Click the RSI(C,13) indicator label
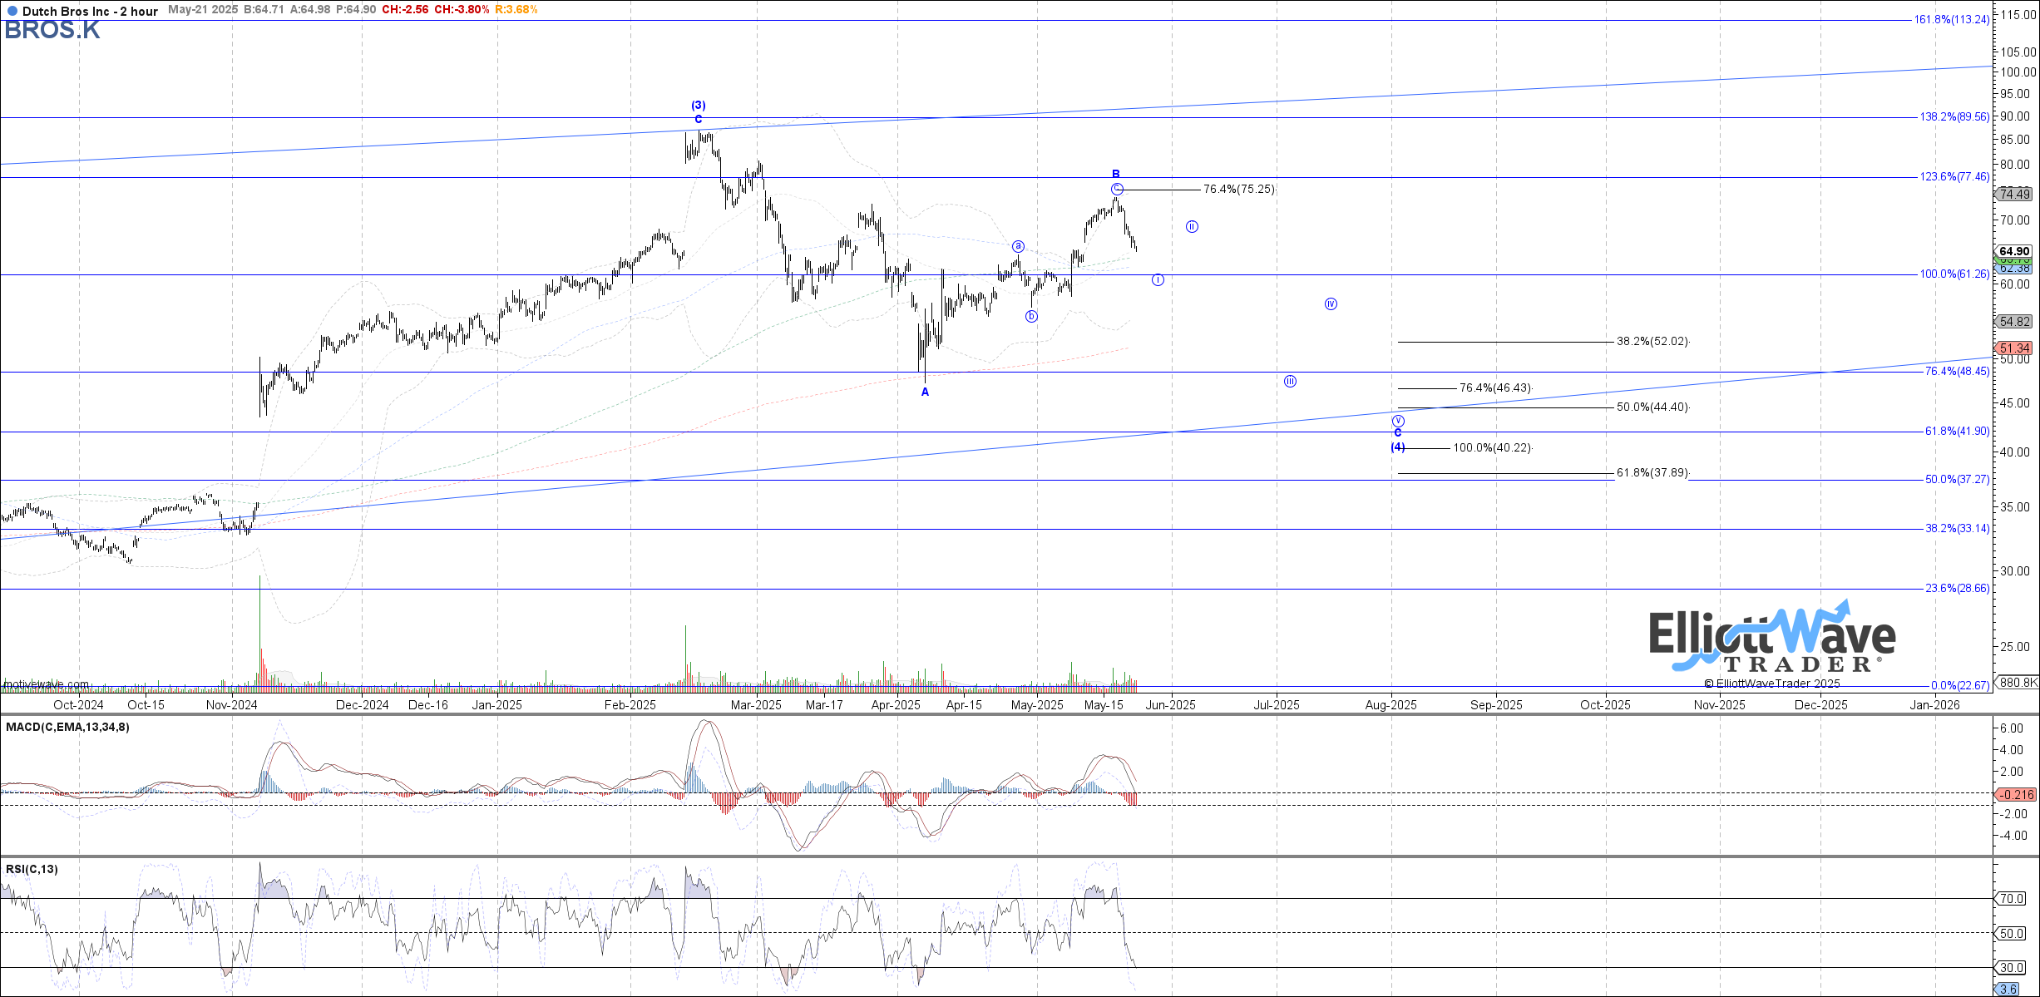 tap(32, 869)
